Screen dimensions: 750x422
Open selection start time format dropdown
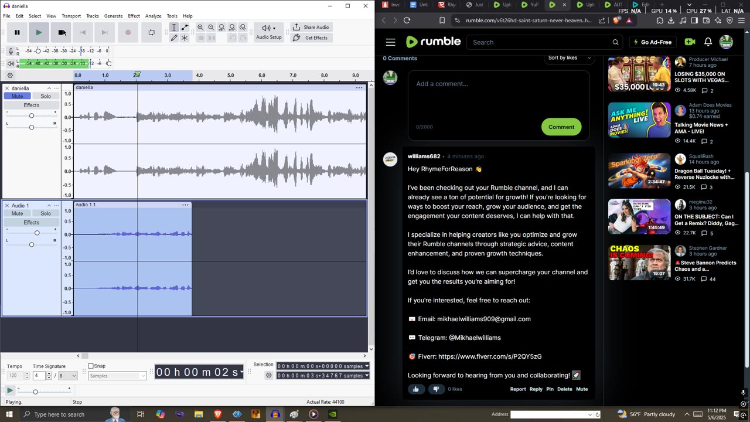pyautogui.click(x=367, y=366)
